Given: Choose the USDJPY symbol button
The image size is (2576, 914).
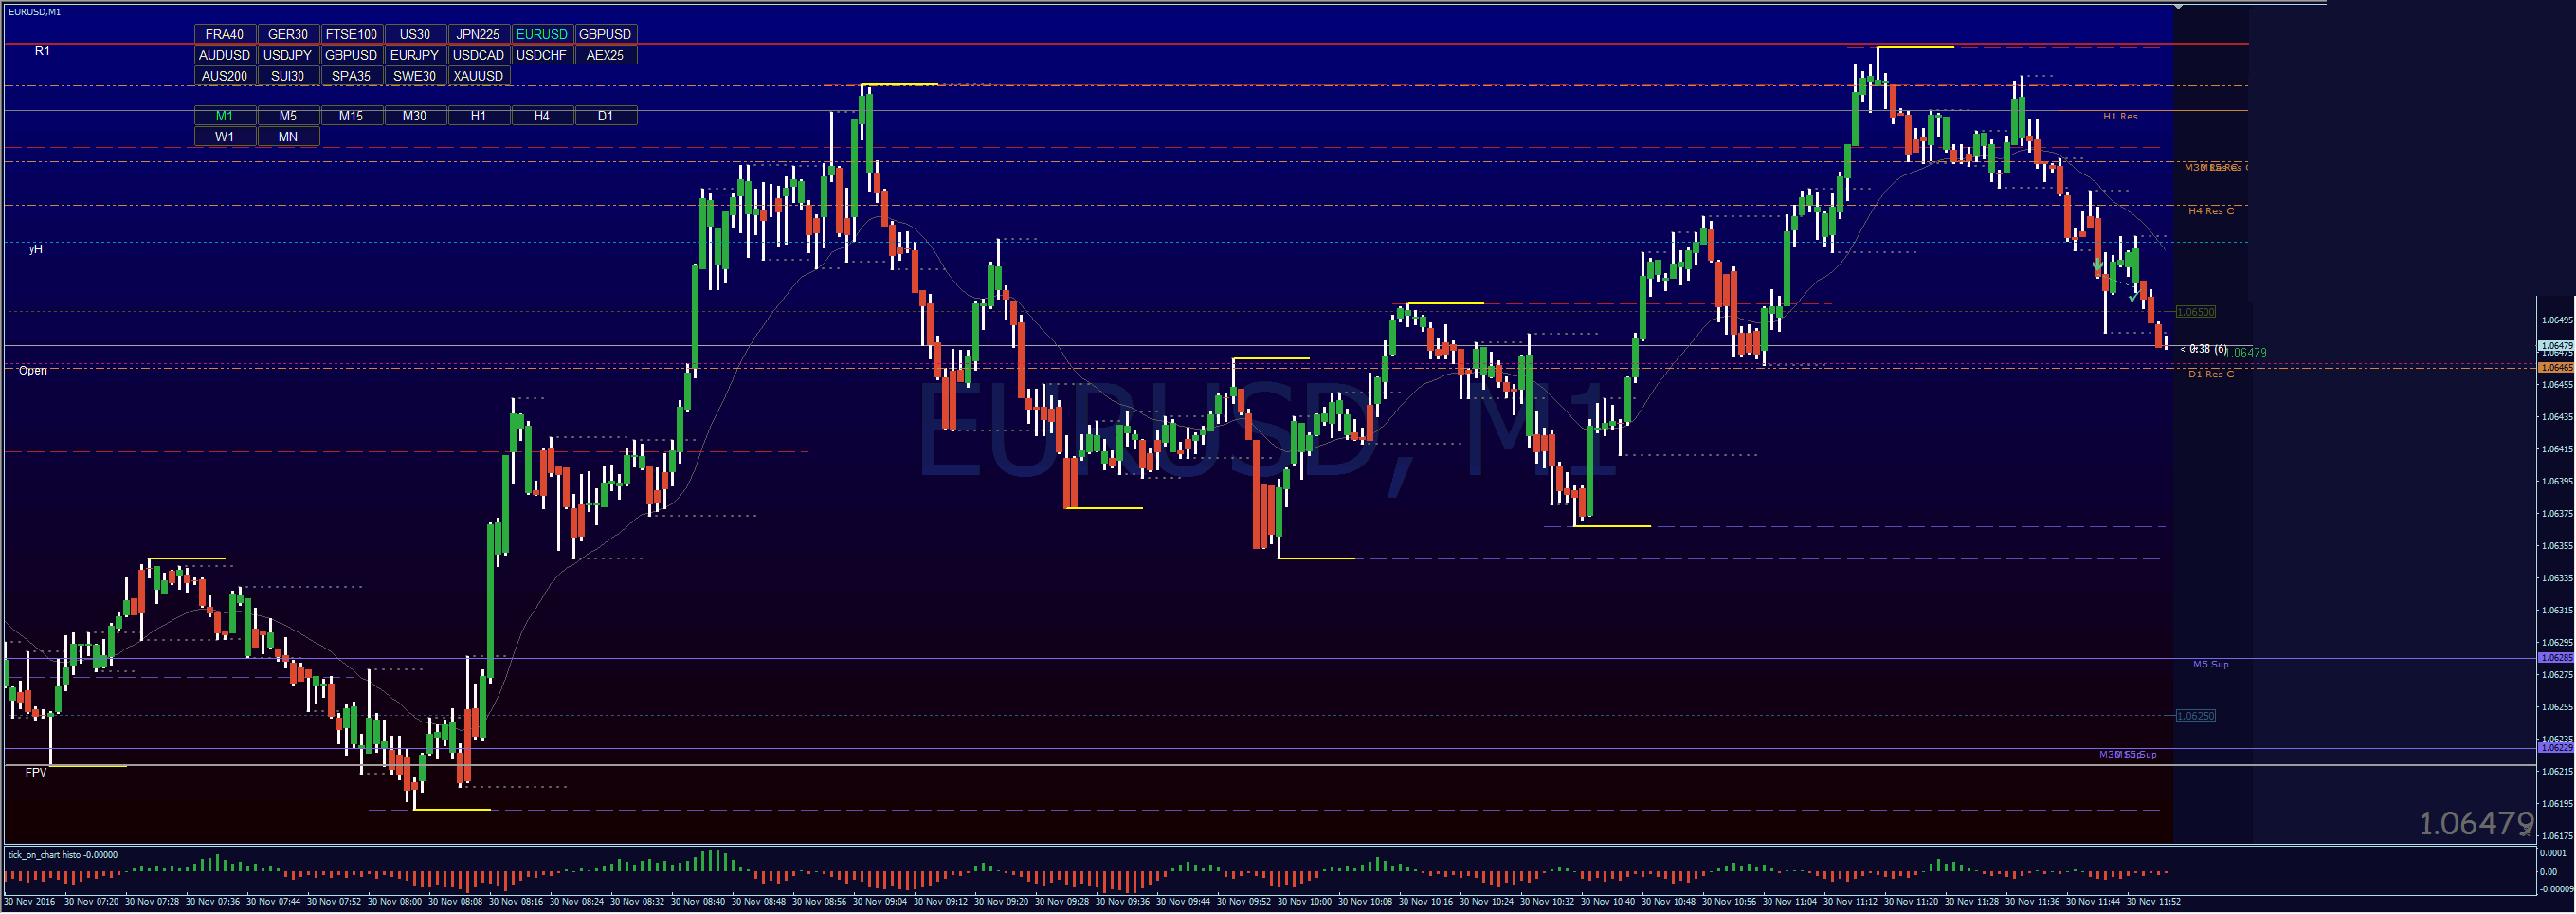Looking at the screenshot, I should (x=288, y=55).
